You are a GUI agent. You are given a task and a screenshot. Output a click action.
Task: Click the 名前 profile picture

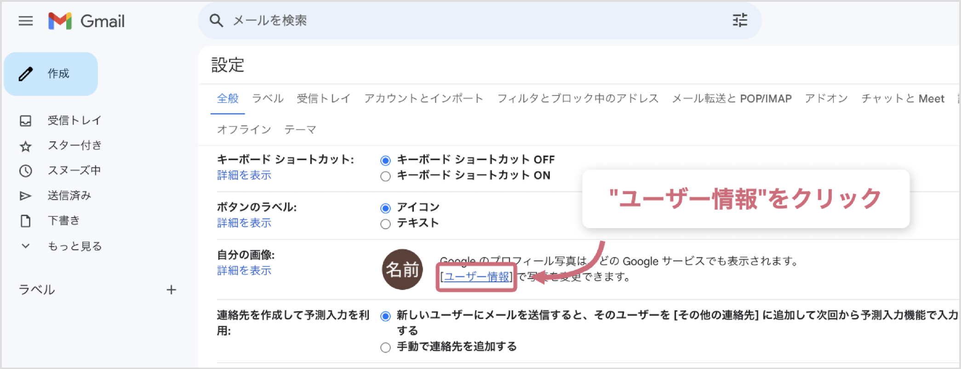click(x=402, y=269)
